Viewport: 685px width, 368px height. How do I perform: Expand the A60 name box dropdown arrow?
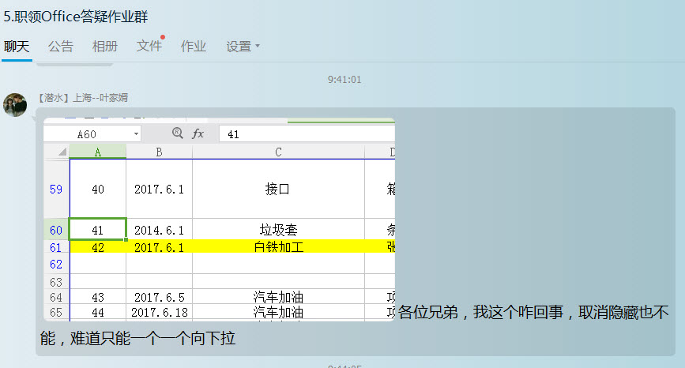(136, 134)
